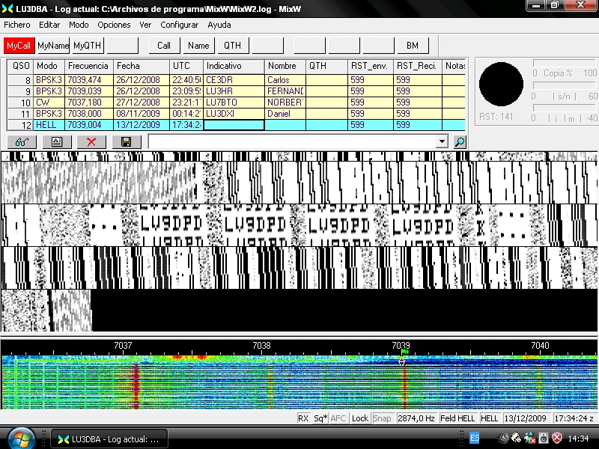Click the magnifier icon beside the combo box

coord(460,141)
